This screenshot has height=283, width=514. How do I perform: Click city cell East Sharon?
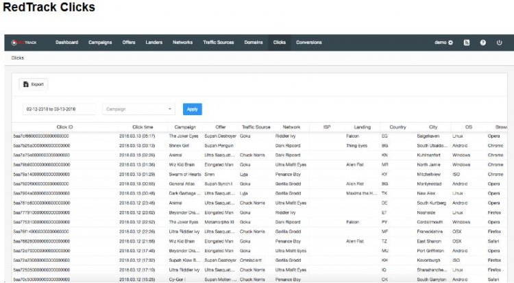[x=429, y=241]
